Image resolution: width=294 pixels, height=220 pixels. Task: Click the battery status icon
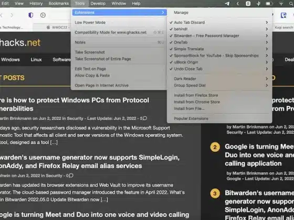pos(269,4)
